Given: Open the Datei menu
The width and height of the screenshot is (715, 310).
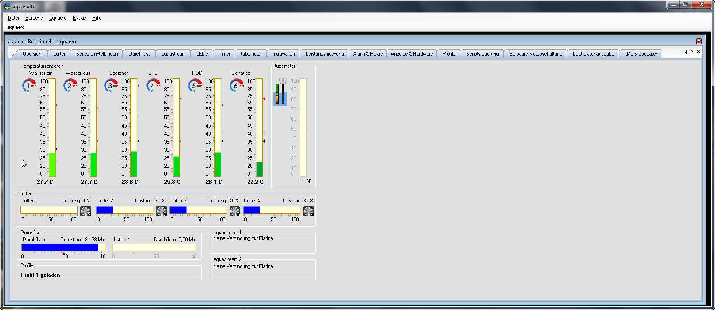Looking at the screenshot, I should coord(14,18).
